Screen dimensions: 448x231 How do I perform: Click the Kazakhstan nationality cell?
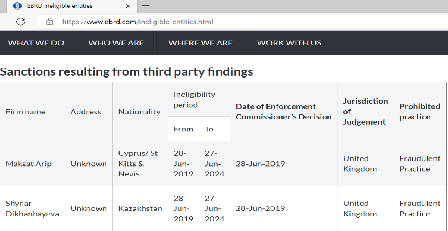(140, 209)
